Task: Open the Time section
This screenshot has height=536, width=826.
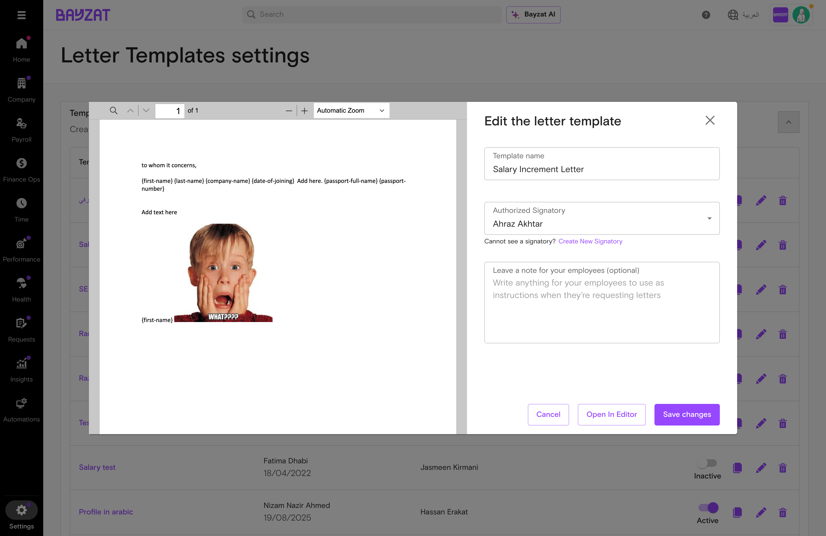Action: pyautogui.click(x=22, y=210)
